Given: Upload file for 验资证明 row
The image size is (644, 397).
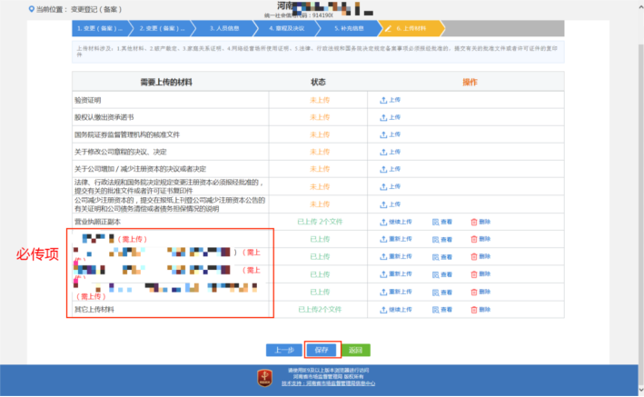Looking at the screenshot, I should [390, 100].
